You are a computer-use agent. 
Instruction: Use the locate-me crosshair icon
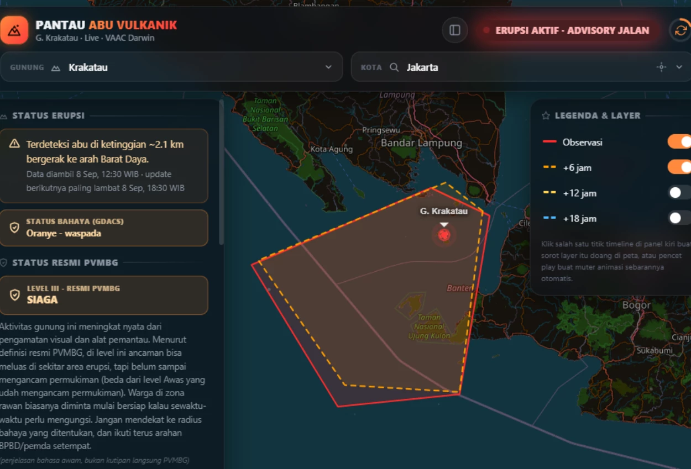click(x=661, y=67)
